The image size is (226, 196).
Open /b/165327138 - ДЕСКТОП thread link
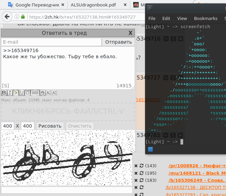click(x=196, y=188)
